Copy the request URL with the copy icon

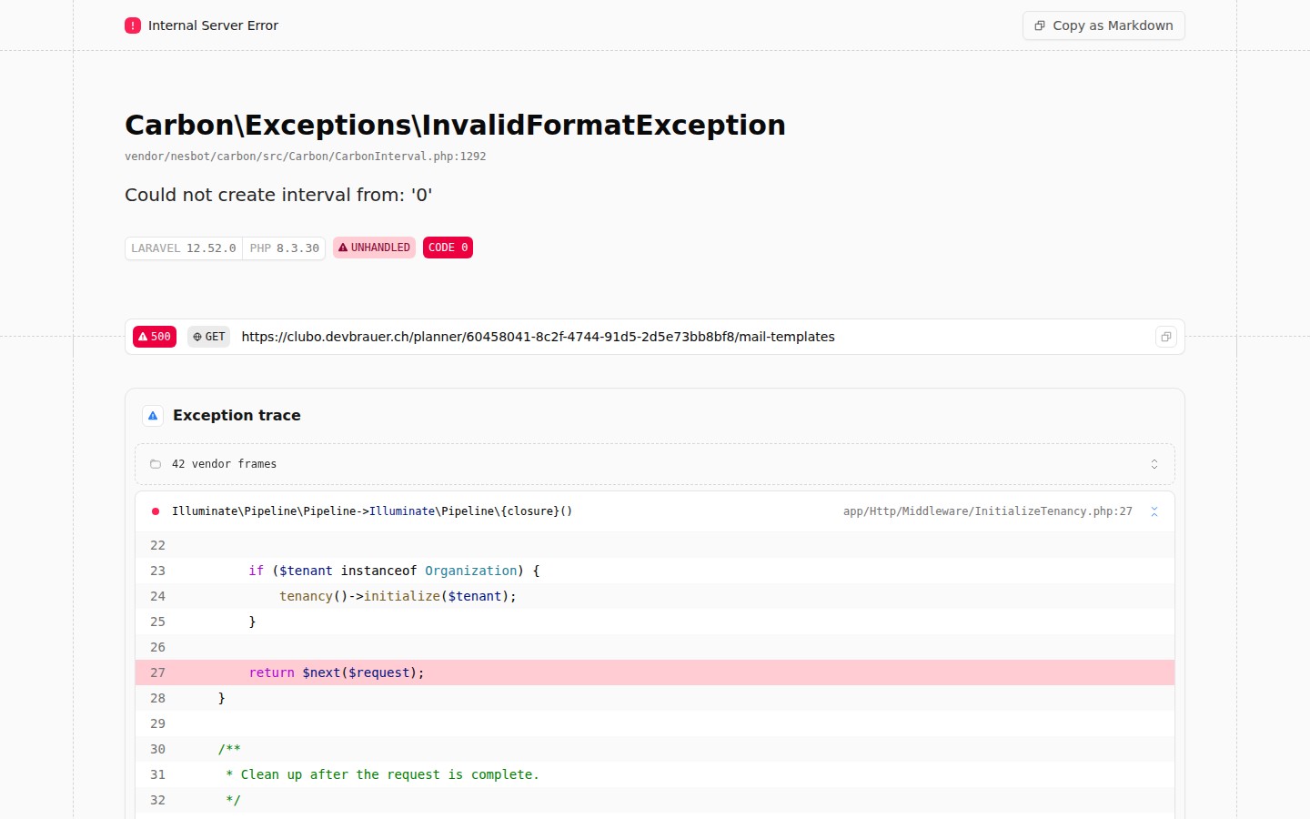(x=1165, y=337)
